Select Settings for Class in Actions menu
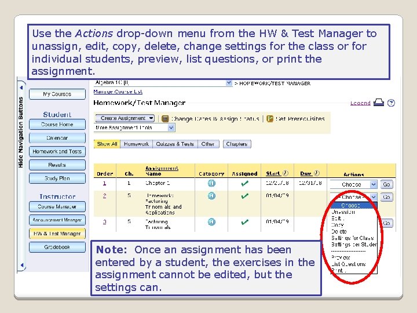The width and height of the screenshot is (417, 313). [x=352, y=238]
